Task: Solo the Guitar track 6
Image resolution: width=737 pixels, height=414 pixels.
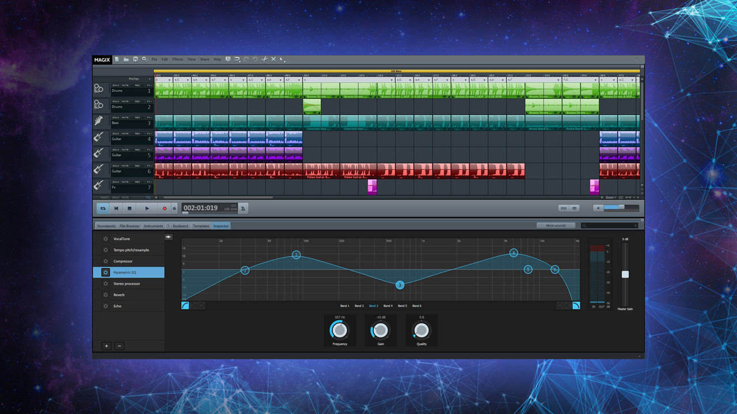Action: pos(117,166)
